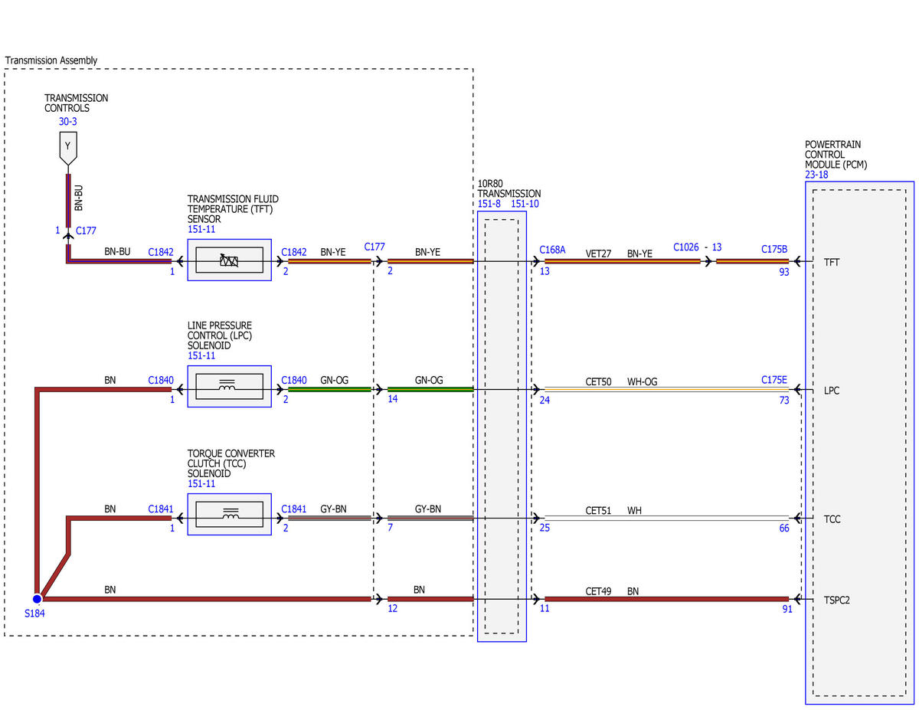Open the 151-11 link under TCC Solenoid
The height and width of the screenshot is (710, 919).
[201, 484]
